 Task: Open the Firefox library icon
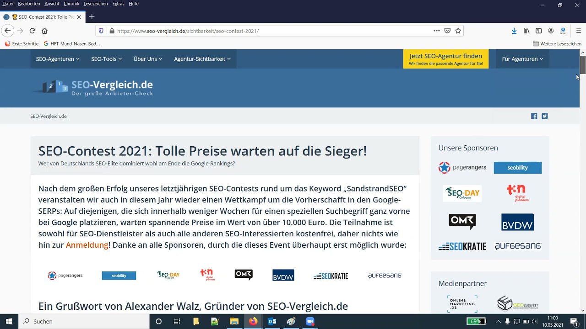coord(526,31)
